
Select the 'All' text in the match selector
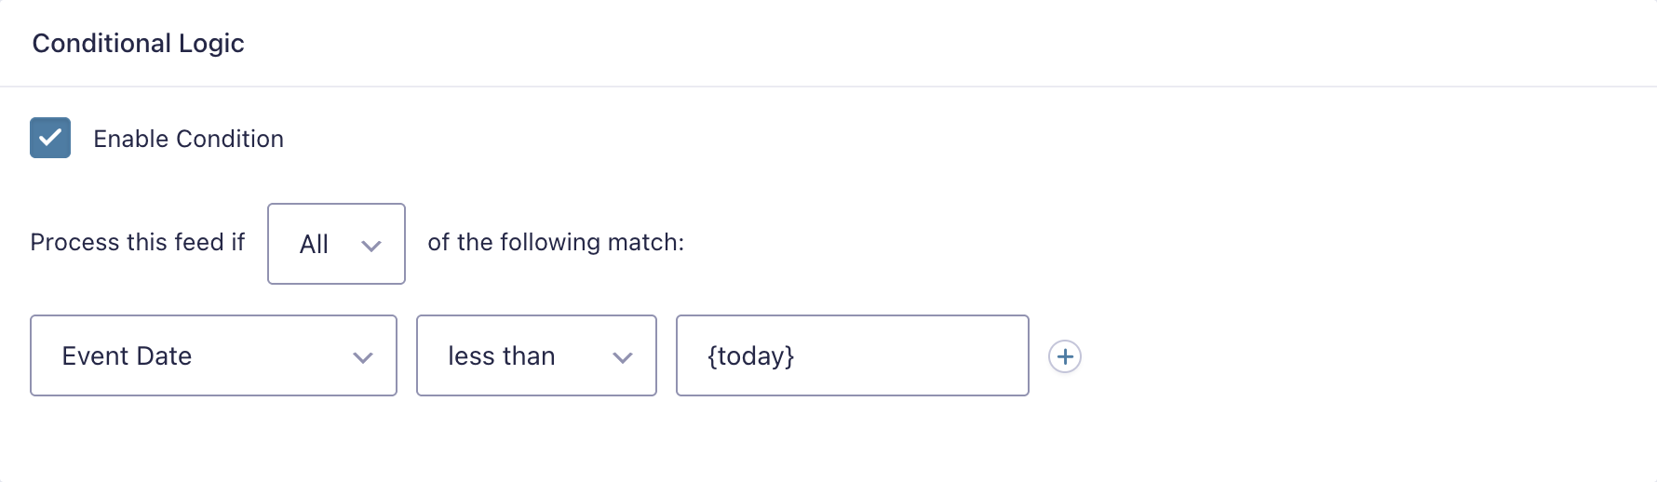[x=314, y=244]
